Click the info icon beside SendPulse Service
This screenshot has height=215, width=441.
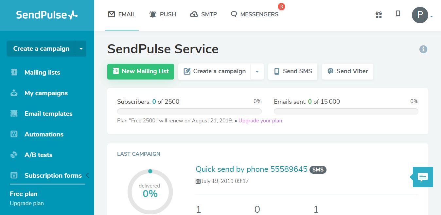(x=423, y=49)
